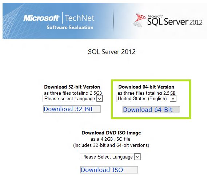Click the red SQL Server sail emblem
Viewport: 207px width, 176px height.
139,19
